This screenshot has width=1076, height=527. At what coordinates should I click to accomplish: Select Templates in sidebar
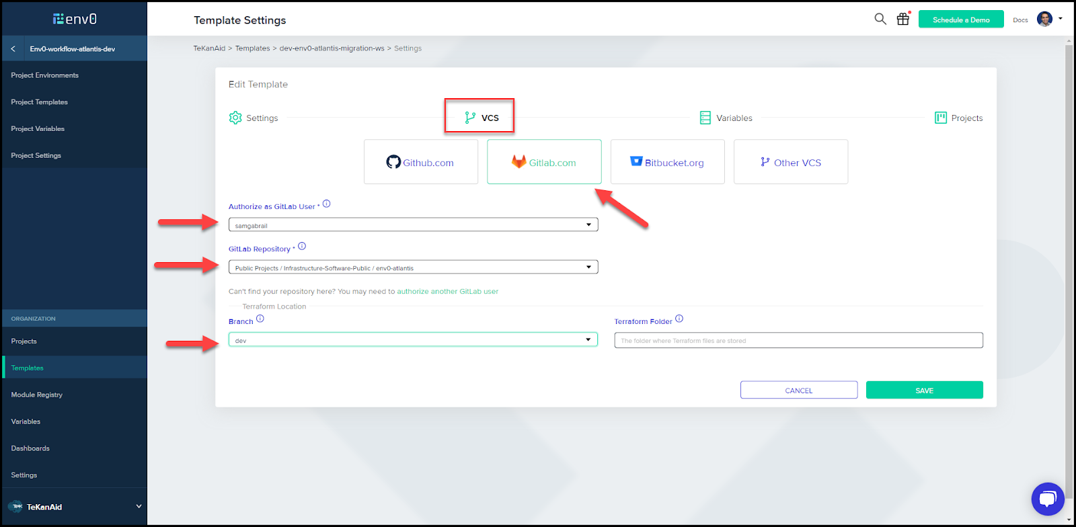pyautogui.click(x=74, y=368)
